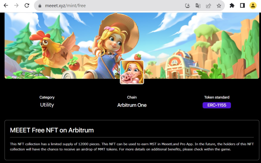Bookmark this page with the star
Viewport: 261px width, 163px height.
click(219, 6)
